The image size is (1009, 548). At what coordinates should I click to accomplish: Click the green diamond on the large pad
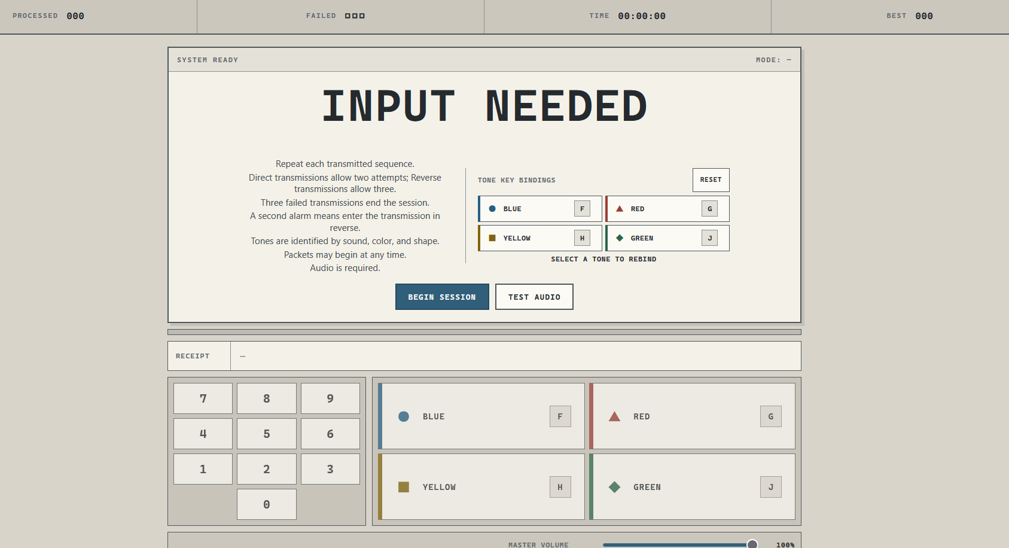(614, 487)
